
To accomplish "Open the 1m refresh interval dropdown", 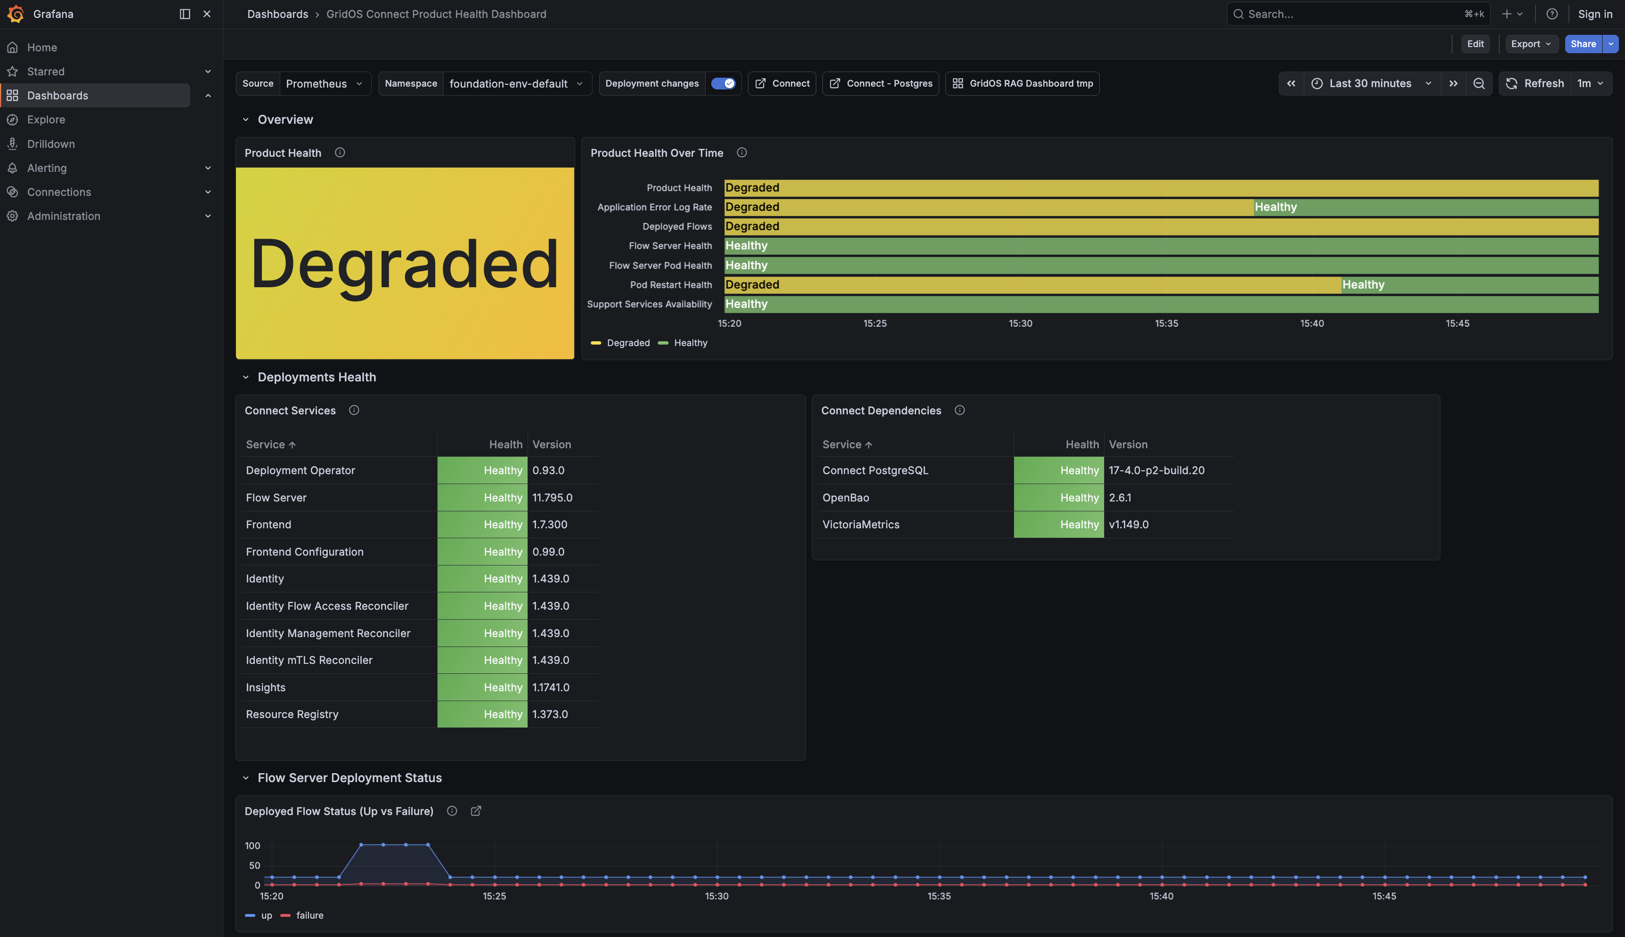I will (x=1591, y=83).
